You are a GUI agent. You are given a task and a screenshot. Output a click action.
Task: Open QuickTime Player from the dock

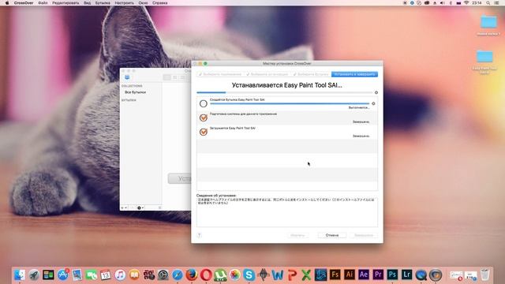point(421,275)
